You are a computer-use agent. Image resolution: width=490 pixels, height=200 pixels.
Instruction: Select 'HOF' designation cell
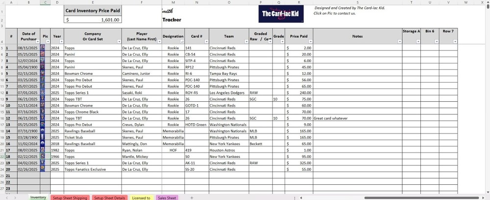tap(173, 150)
